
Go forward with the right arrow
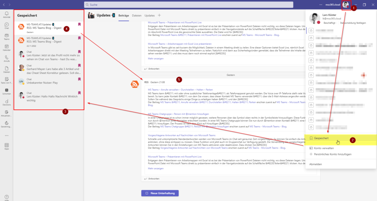pyautogui.click(x=9, y=4)
